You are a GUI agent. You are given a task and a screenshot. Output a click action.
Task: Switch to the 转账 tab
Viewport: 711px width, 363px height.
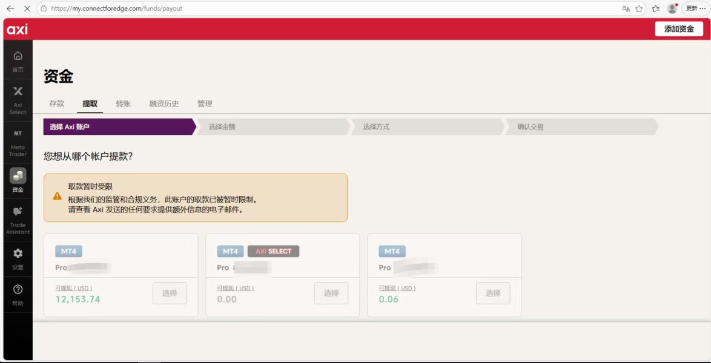(x=124, y=103)
